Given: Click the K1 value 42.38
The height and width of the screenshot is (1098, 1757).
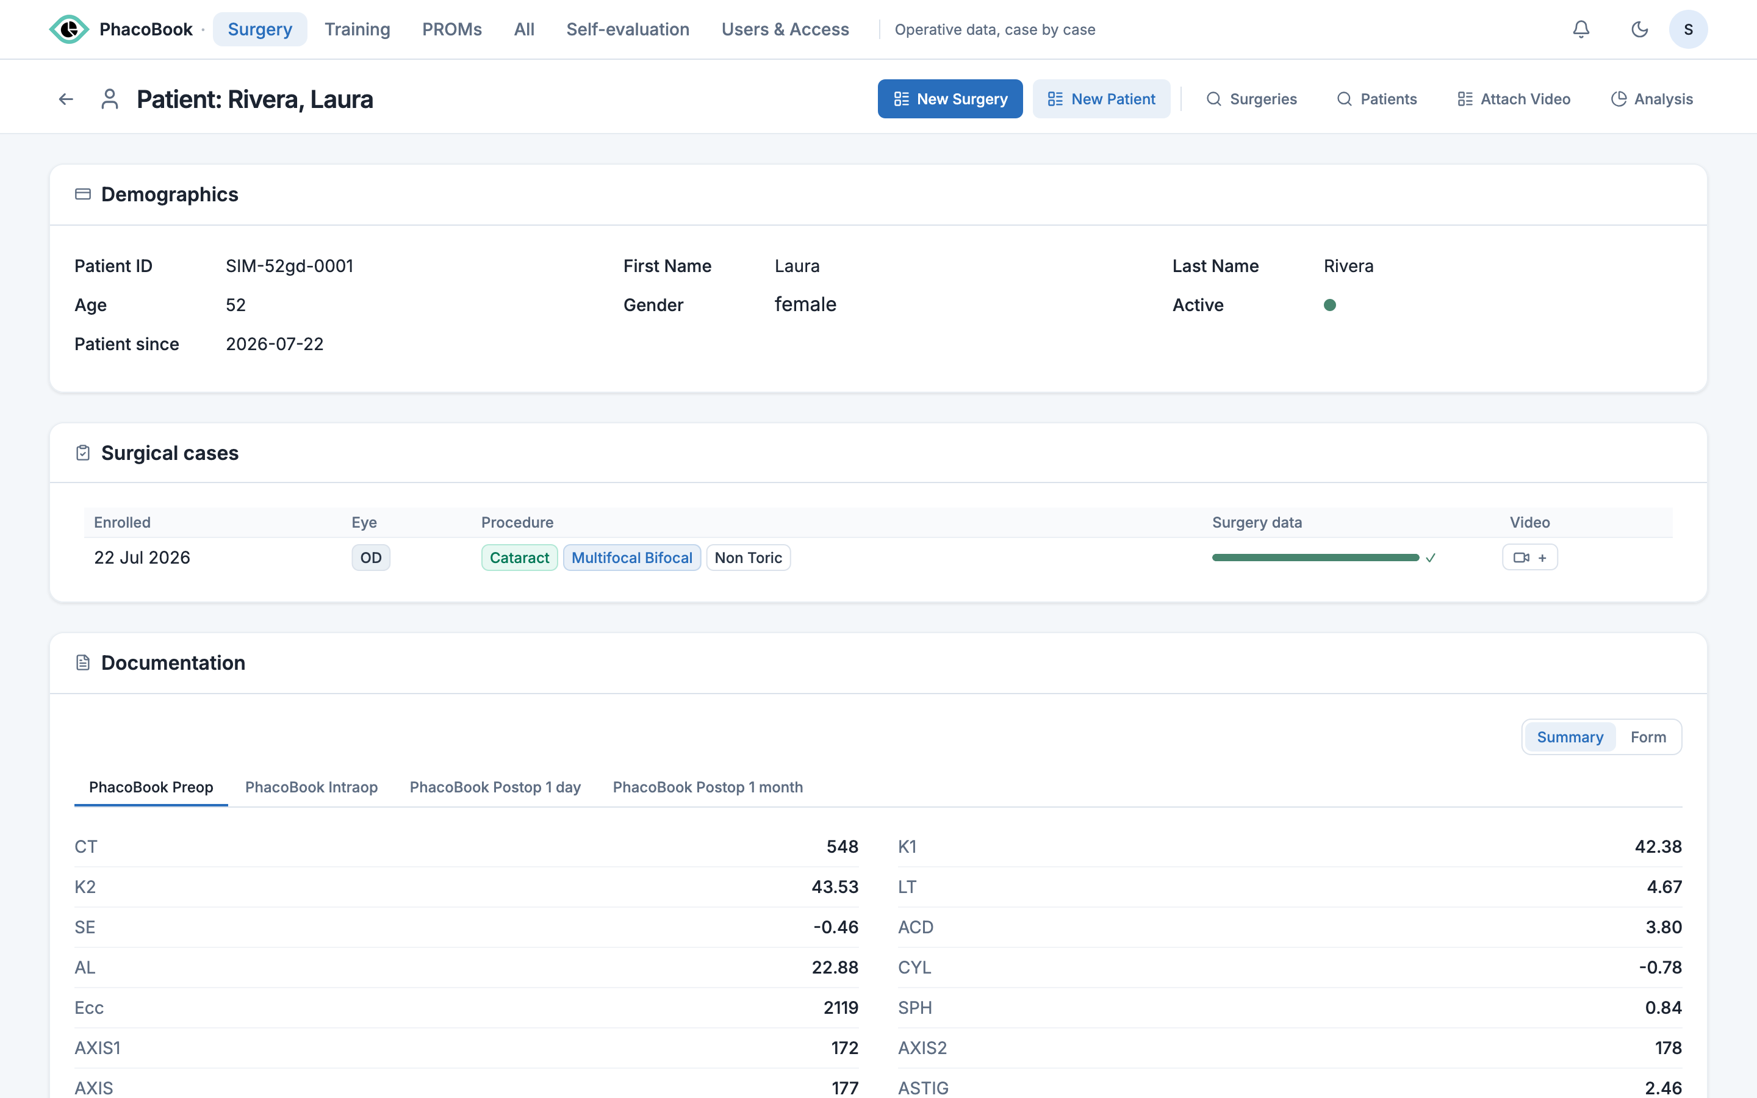Looking at the screenshot, I should point(1658,847).
